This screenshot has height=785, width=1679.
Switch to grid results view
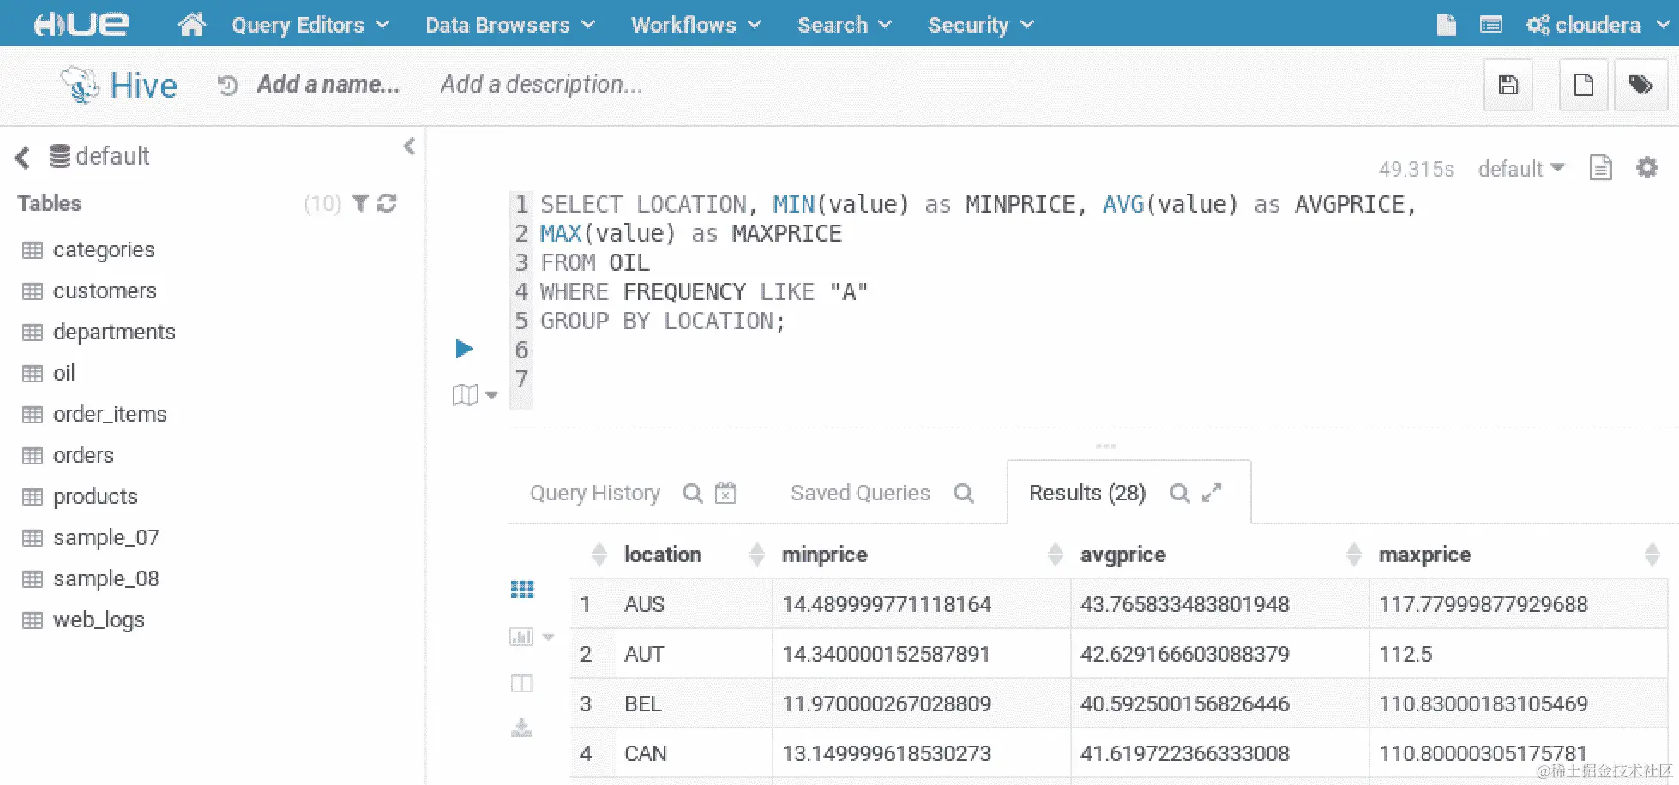point(522,590)
